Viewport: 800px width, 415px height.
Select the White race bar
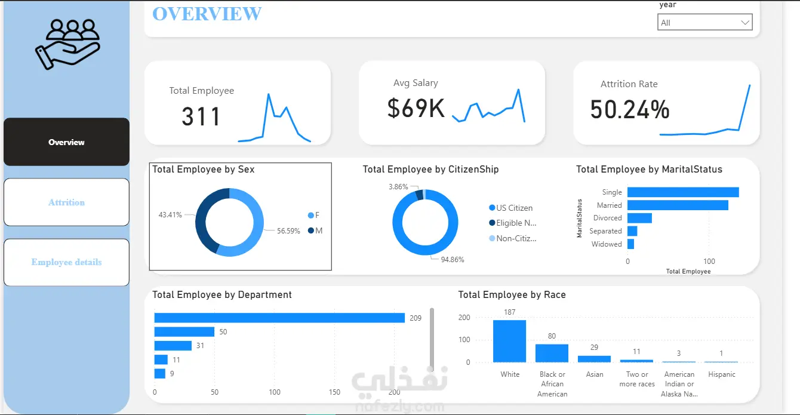pyautogui.click(x=509, y=341)
